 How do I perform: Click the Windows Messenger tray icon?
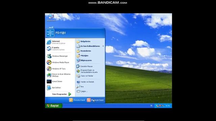(157, 106)
